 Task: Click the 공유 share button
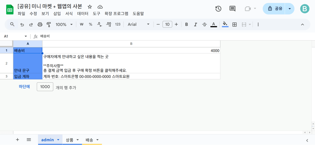click(x=275, y=9)
